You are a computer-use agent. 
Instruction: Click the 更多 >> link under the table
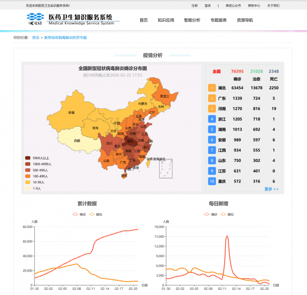[x=271, y=189]
